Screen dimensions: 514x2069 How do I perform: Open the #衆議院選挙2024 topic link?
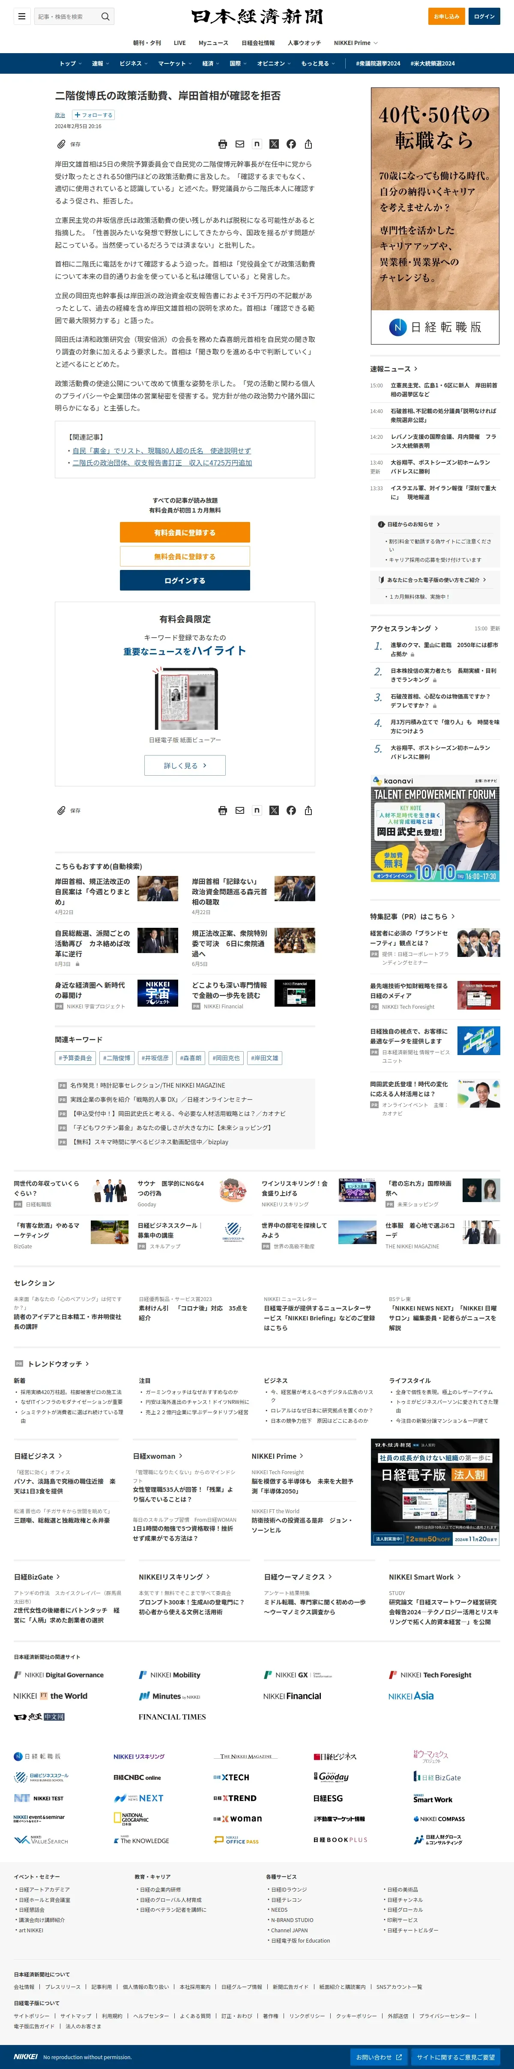378,63
